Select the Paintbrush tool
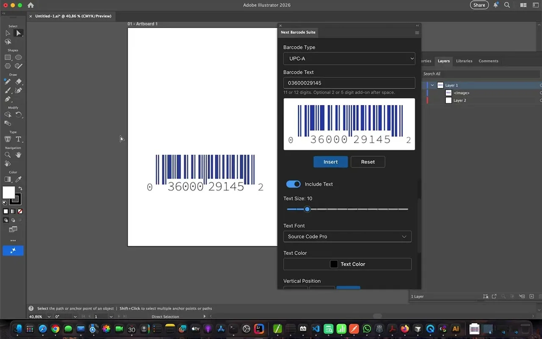 click(8, 90)
